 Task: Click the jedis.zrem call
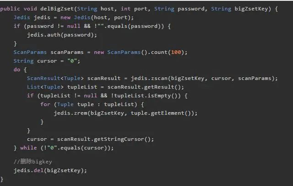[71, 113]
